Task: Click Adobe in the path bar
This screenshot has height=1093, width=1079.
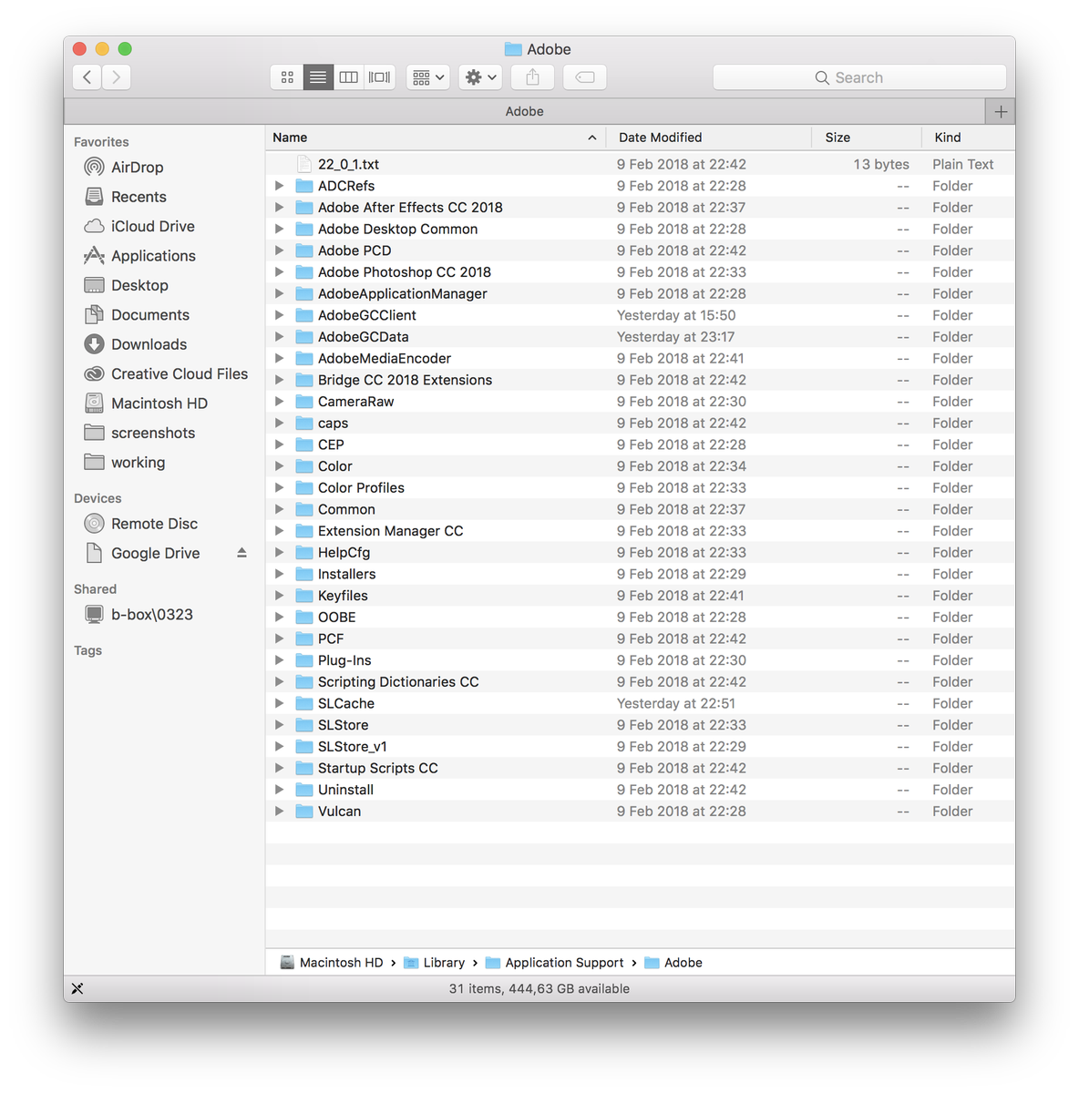Action: click(x=673, y=963)
